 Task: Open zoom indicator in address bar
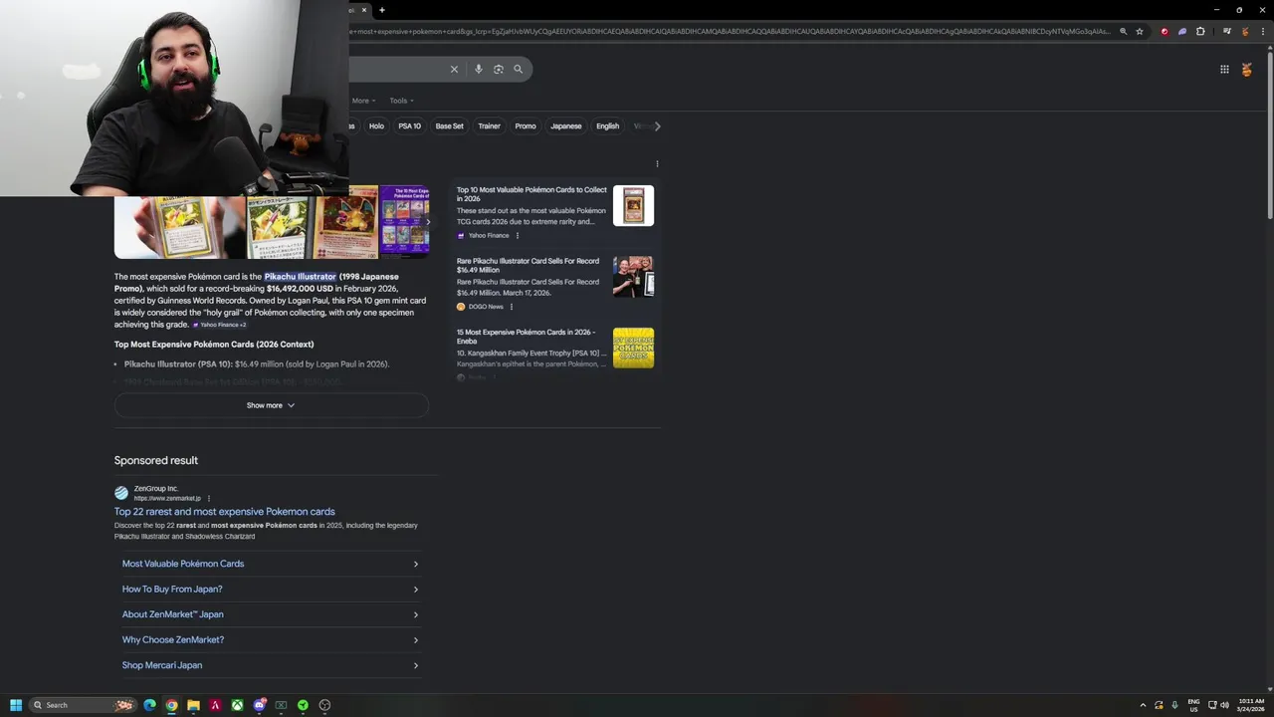coord(1124,31)
